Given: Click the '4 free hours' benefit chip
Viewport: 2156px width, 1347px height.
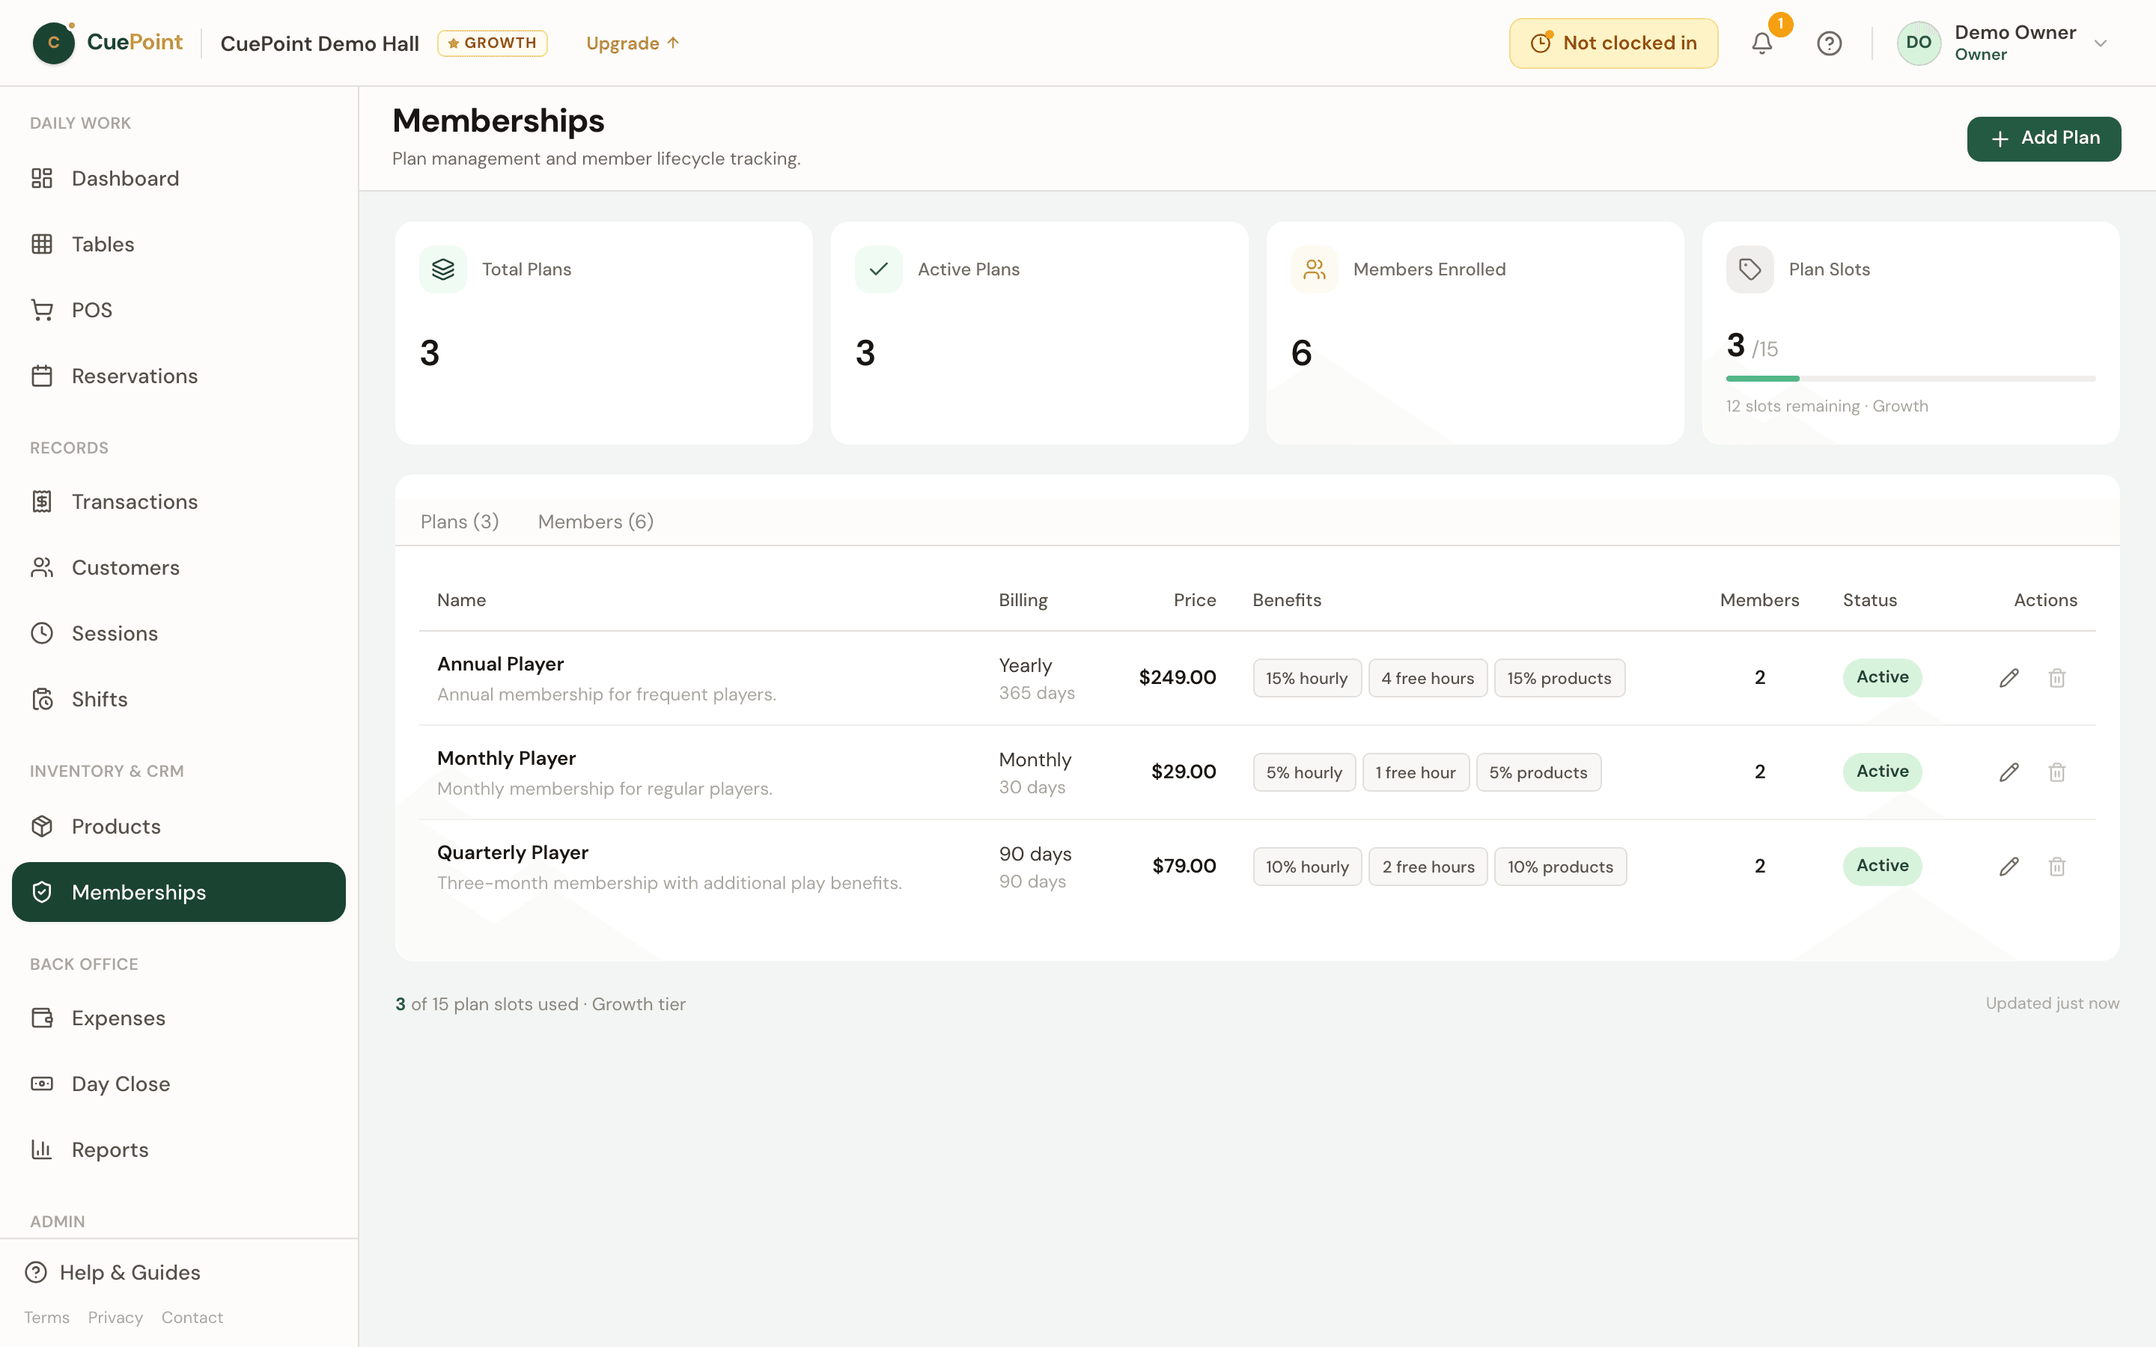Looking at the screenshot, I should (x=1428, y=678).
